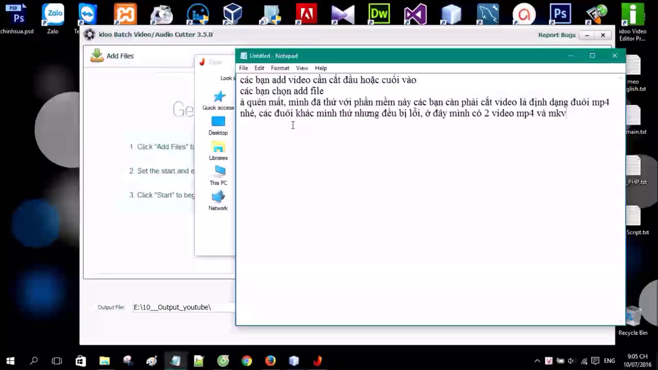The width and height of the screenshot is (658, 370).
Task: Open the main.txt desktop file
Action: pos(636,121)
